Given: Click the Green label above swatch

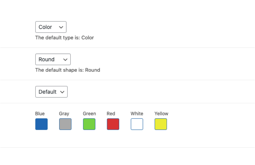Looking at the screenshot, I should 89,113.
